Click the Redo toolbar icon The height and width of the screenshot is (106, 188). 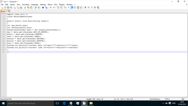pyautogui.click(x=39, y=8)
